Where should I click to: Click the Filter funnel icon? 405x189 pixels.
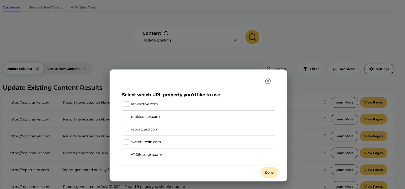point(305,69)
